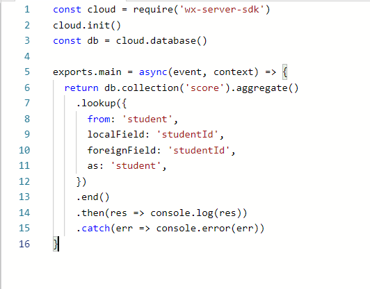370x289 pixels.
Task: Click the localField property on line 9
Action: [115, 134]
